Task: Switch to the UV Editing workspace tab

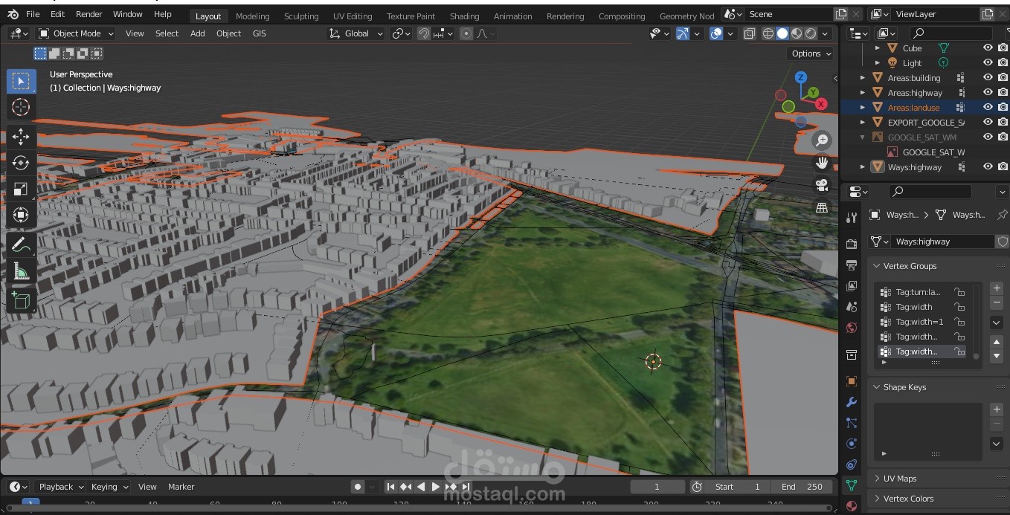Action: (x=353, y=16)
